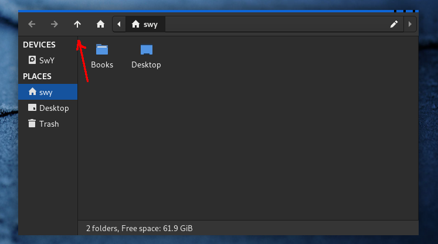Screen dimensions: 438x244
Task: Open Desktop from the sidebar
Action: [53, 108]
